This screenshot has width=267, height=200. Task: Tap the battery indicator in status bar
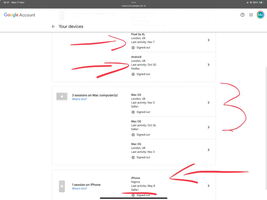pyautogui.click(x=261, y=2)
